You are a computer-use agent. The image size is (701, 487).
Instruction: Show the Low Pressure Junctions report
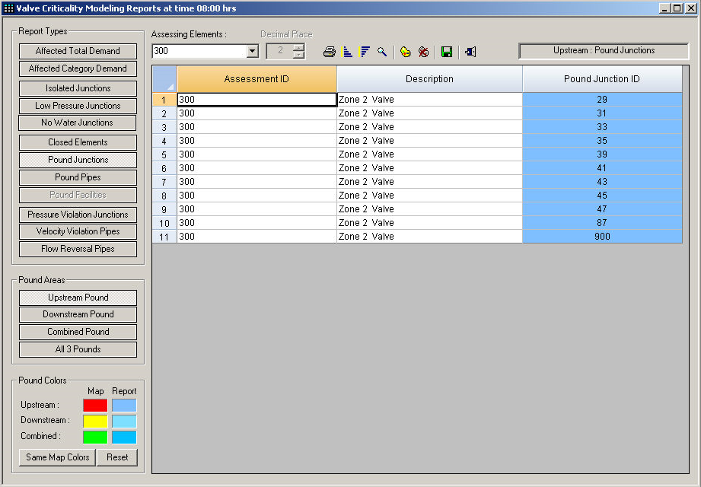pos(78,106)
